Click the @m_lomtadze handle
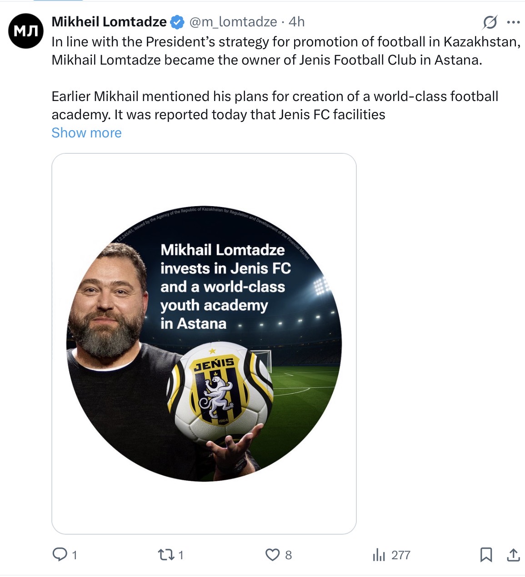This screenshot has width=525, height=577. point(233,22)
